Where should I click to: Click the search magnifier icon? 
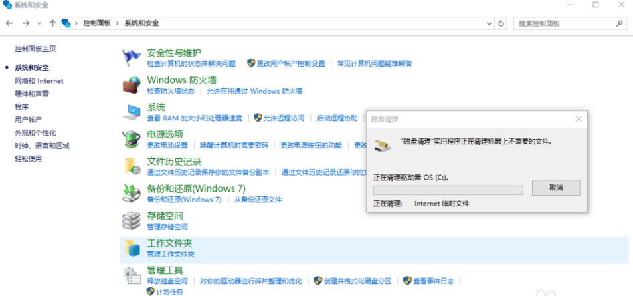coord(619,23)
